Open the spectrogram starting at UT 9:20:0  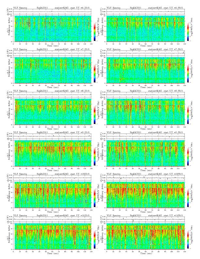(x=53, y=153)
